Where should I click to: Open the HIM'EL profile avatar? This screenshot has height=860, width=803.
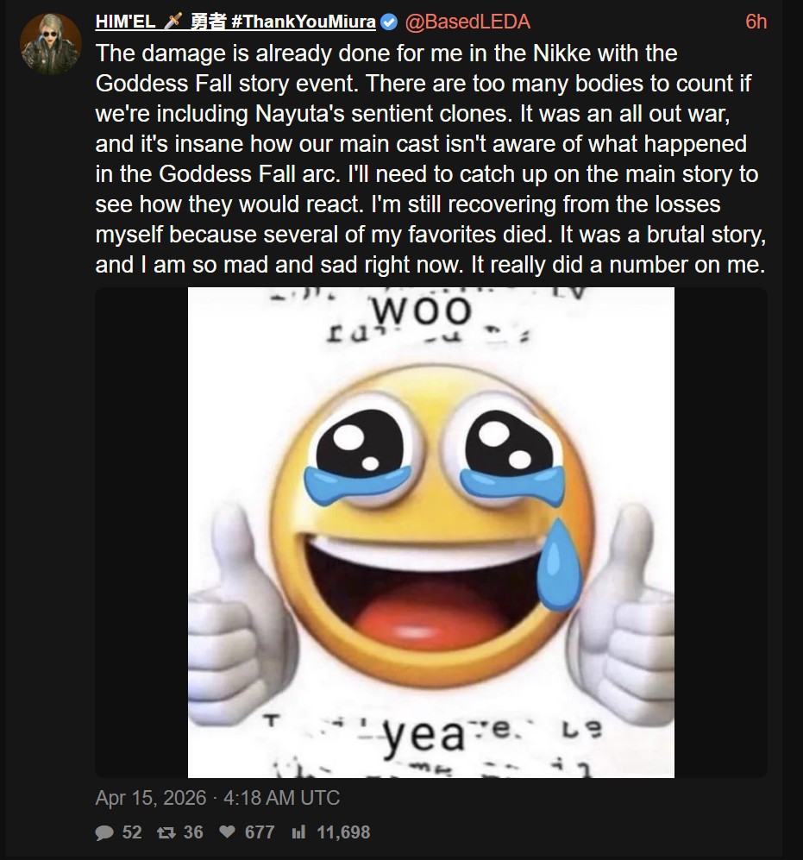tap(51, 44)
